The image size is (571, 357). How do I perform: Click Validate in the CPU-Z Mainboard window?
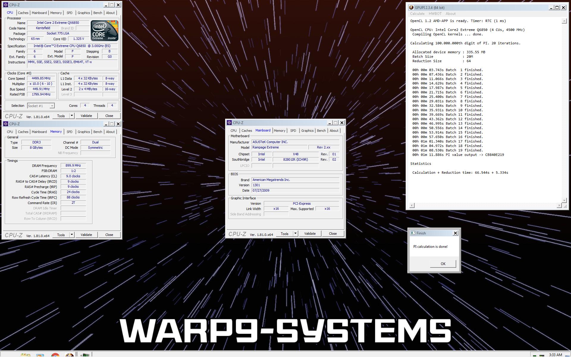coord(310,234)
